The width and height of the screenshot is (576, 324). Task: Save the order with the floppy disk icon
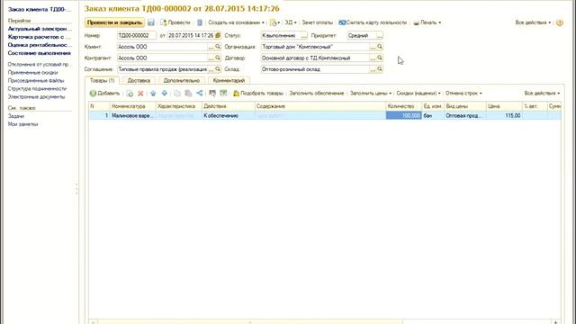[x=151, y=22]
